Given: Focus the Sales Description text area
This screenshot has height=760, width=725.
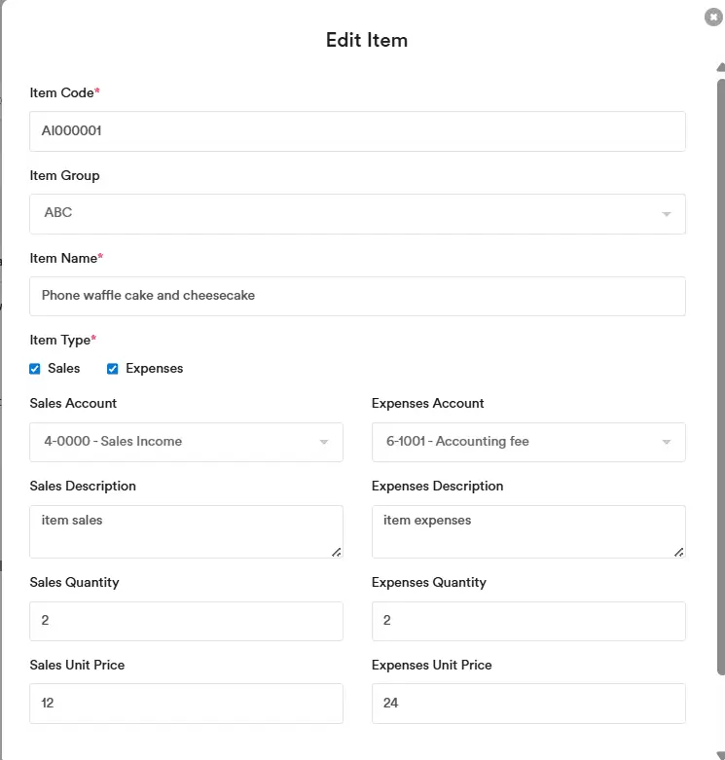Looking at the screenshot, I should (x=186, y=531).
